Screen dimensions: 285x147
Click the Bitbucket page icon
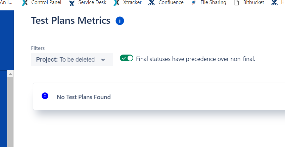tap(236, 3)
